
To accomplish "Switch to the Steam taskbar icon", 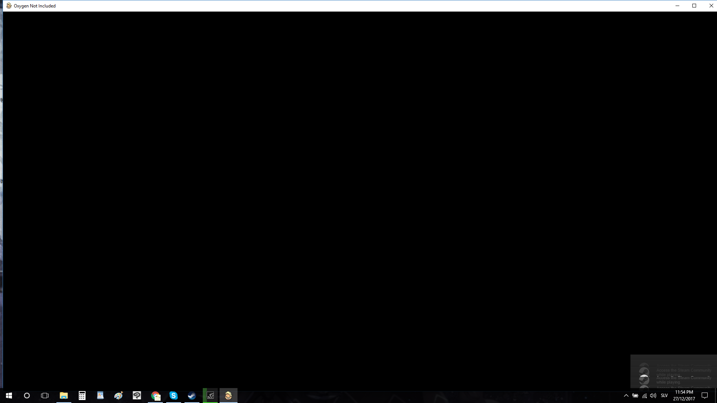I will [192, 396].
